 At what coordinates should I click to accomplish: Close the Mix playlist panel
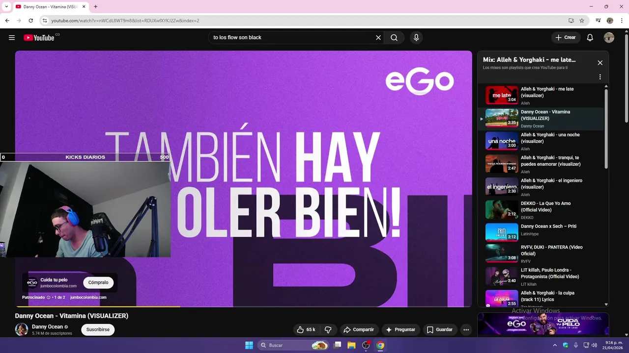point(600,63)
